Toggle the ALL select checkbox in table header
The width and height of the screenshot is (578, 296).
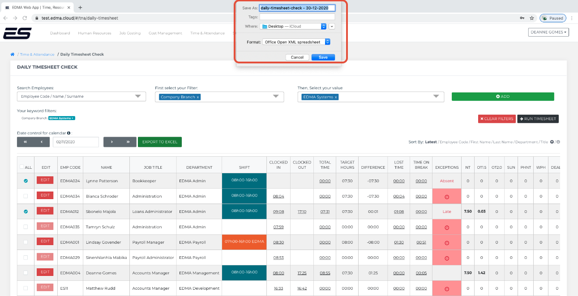click(x=22, y=167)
